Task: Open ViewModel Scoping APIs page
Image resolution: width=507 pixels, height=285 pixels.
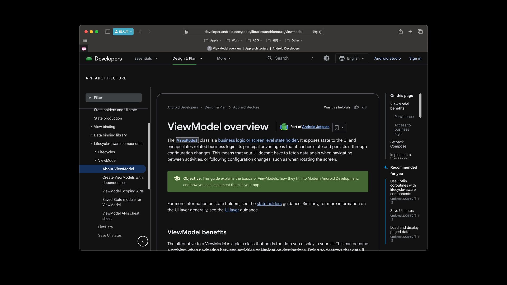Action: [123, 191]
